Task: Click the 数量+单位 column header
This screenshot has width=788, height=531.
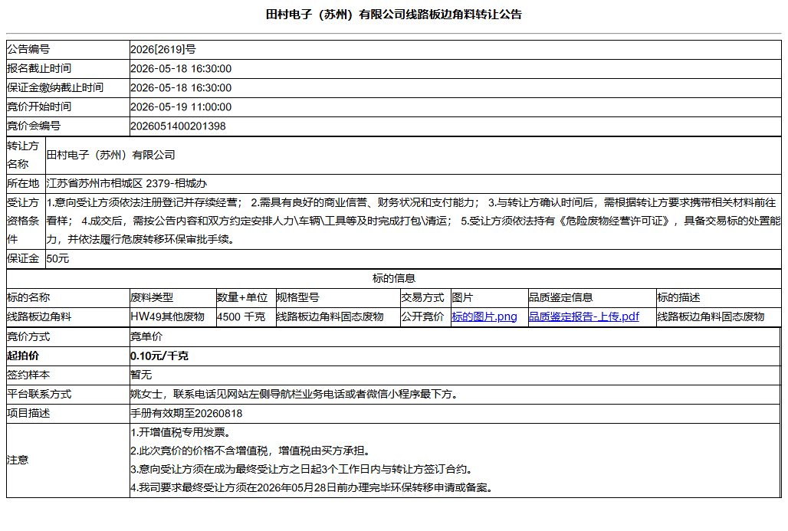Action: click(246, 298)
